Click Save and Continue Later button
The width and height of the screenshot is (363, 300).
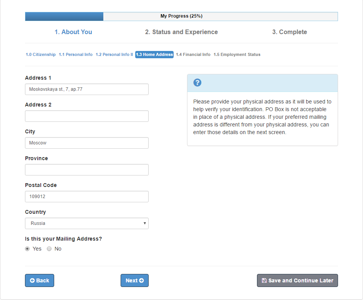coord(297,280)
